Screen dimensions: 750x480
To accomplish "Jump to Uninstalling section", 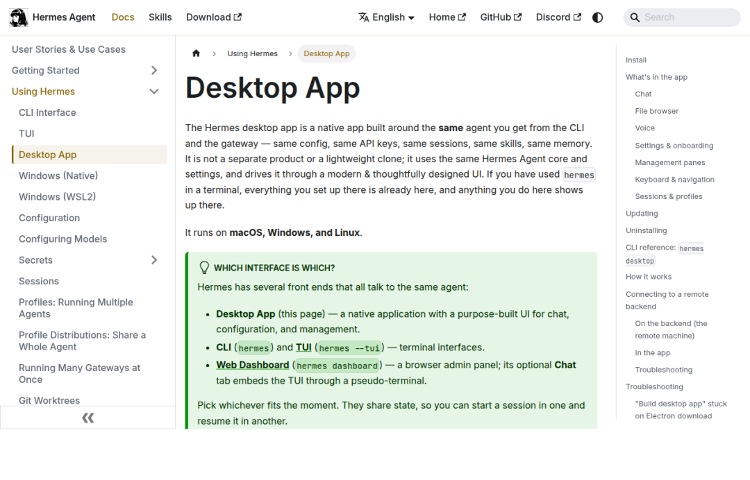I will point(647,230).
